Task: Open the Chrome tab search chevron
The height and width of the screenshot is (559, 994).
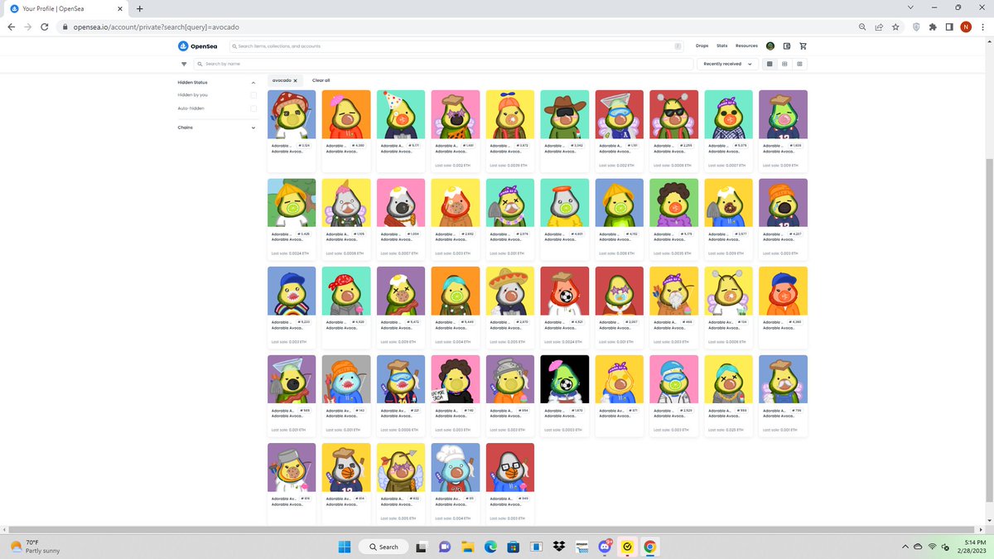Action: 911,7
